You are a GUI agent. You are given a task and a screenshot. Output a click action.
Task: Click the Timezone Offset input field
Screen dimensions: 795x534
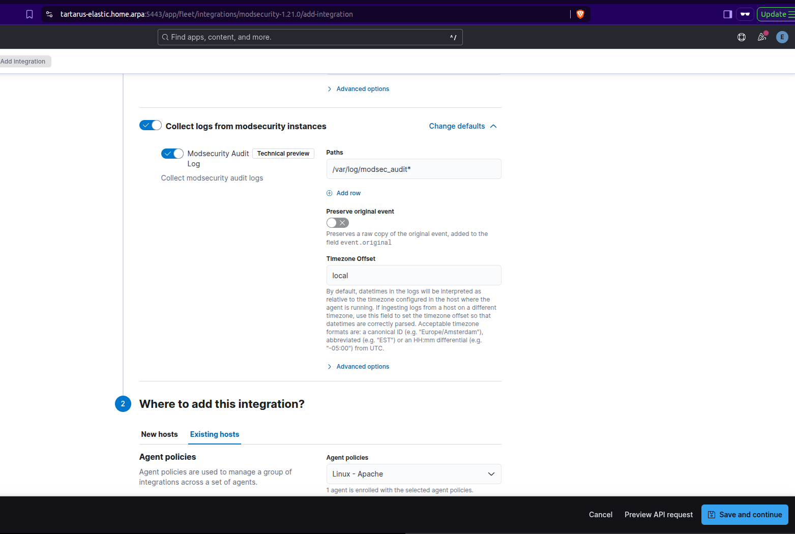tap(414, 276)
